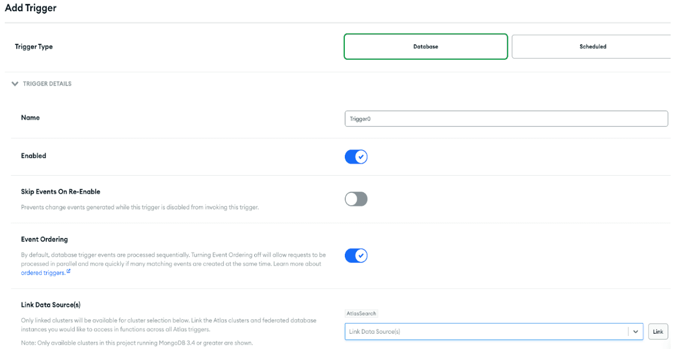Open the Link Data Source(s) combo box
The width and height of the screenshot is (673, 349).
[x=486, y=332]
